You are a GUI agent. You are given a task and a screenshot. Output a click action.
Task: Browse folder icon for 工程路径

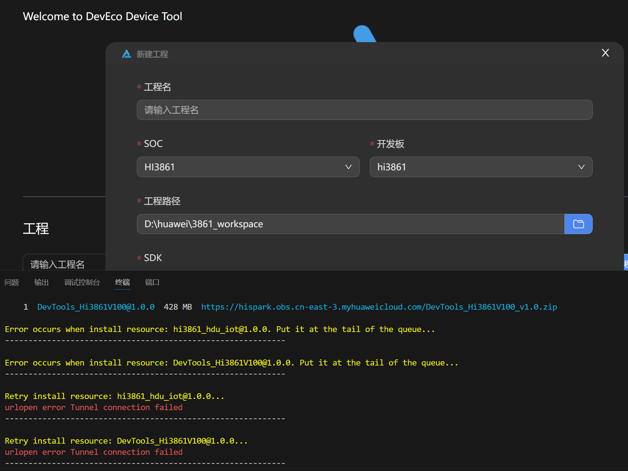[578, 224]
